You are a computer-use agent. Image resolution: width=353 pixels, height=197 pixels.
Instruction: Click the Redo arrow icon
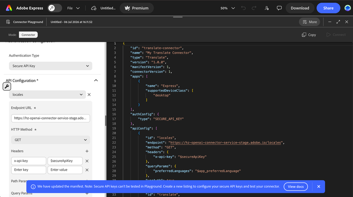tap(254, 8)
